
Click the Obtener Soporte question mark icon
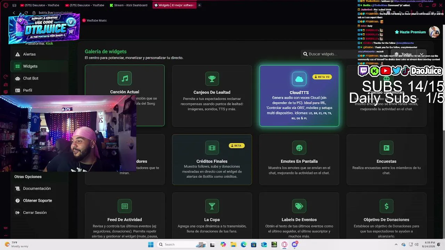coord(17,201)
